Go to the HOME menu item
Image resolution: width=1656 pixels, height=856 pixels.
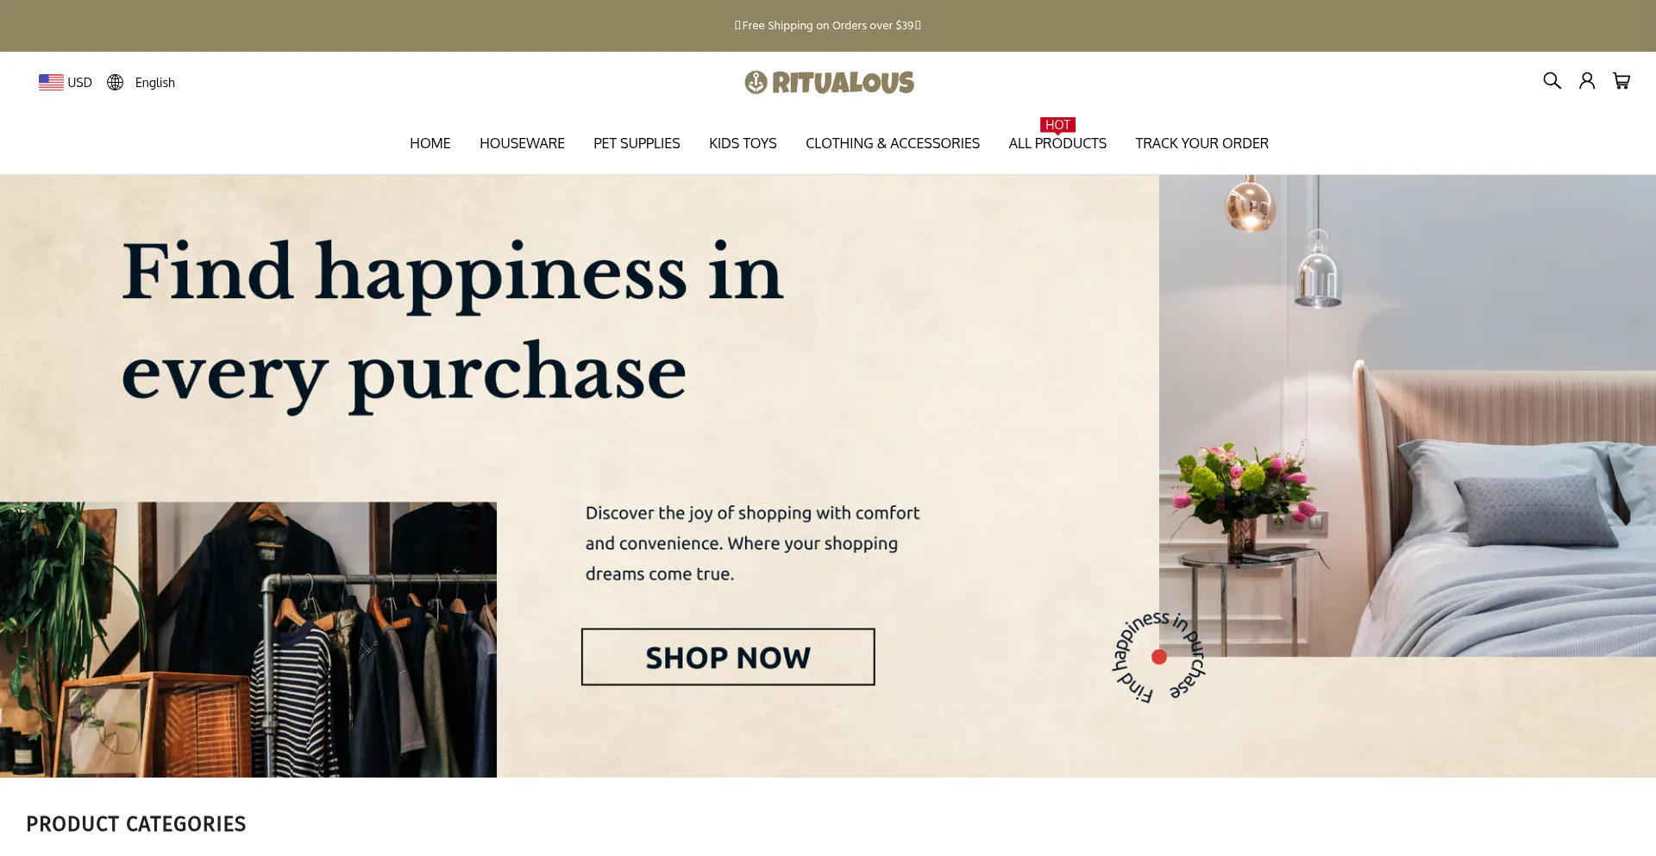430,143
